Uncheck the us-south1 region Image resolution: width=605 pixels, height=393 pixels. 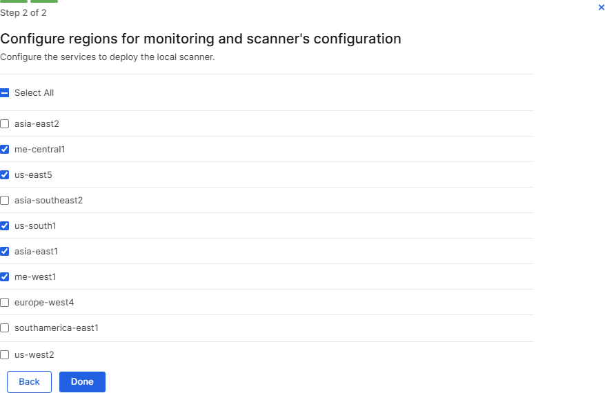(x=5, y=226)
